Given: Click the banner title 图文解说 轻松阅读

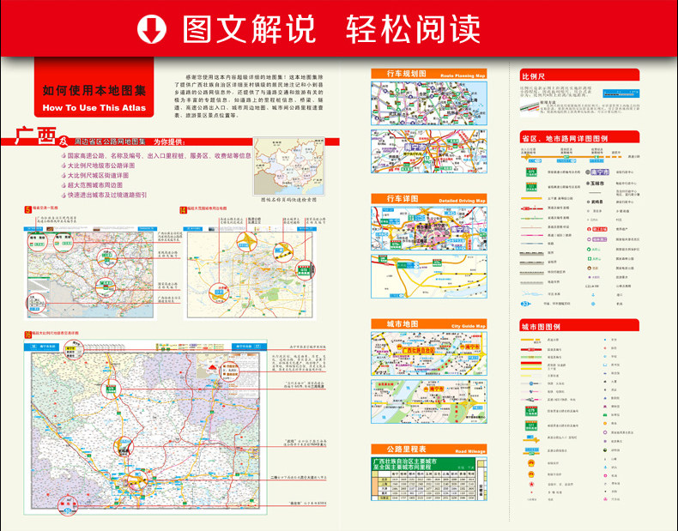Looking at the screenshot, I should pos(331,29).
